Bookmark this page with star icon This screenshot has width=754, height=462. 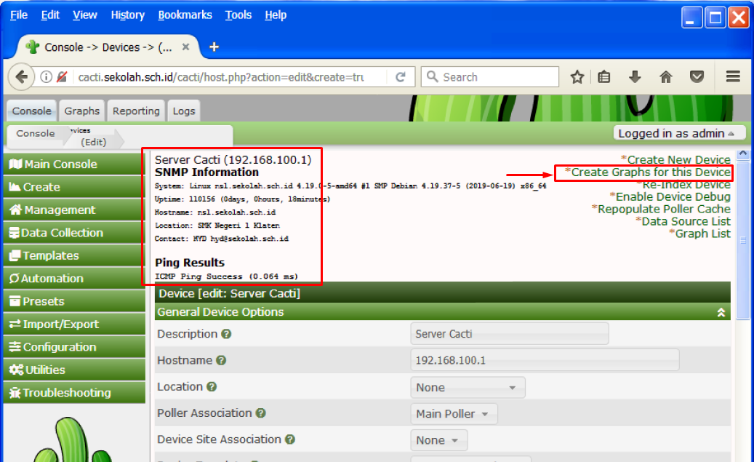(577, 77)
